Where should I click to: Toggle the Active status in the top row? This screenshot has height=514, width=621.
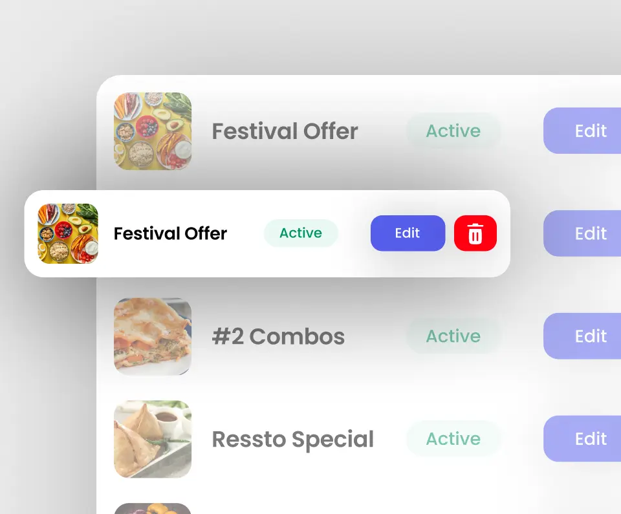[453, 131]
